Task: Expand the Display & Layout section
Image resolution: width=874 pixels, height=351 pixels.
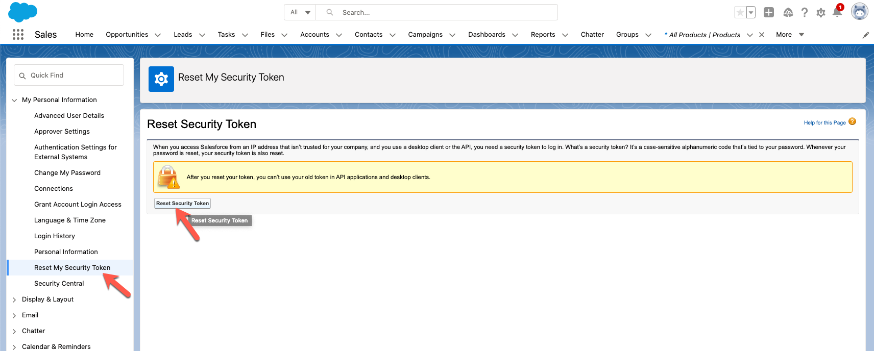Action: coord(14,300)
